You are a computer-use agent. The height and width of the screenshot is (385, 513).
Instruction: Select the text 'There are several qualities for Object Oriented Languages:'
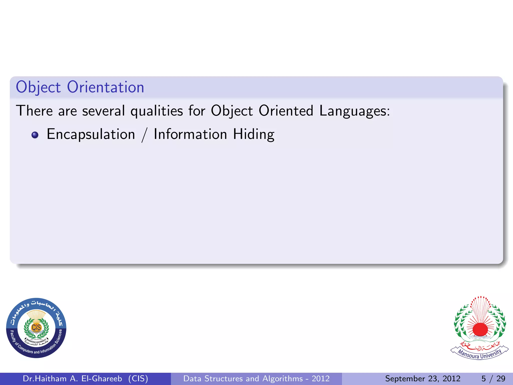tap(203, 111)
